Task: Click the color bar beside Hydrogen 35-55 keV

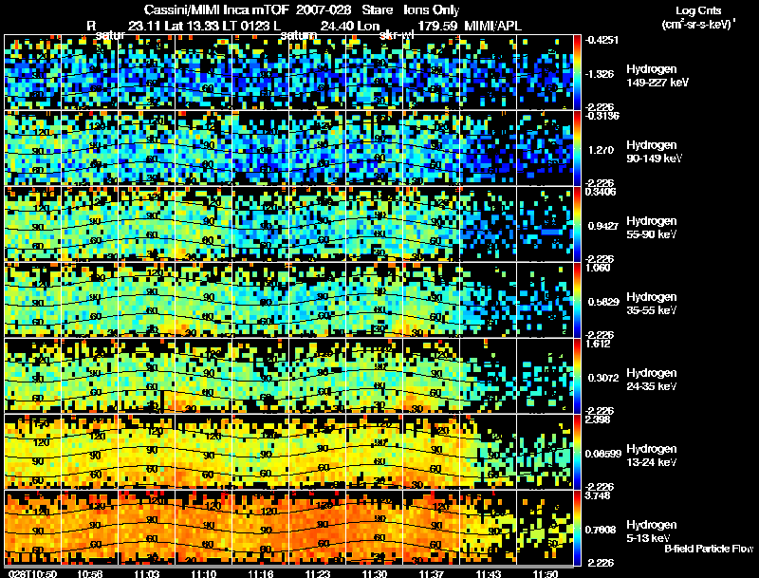Action: tap(577, 300)
